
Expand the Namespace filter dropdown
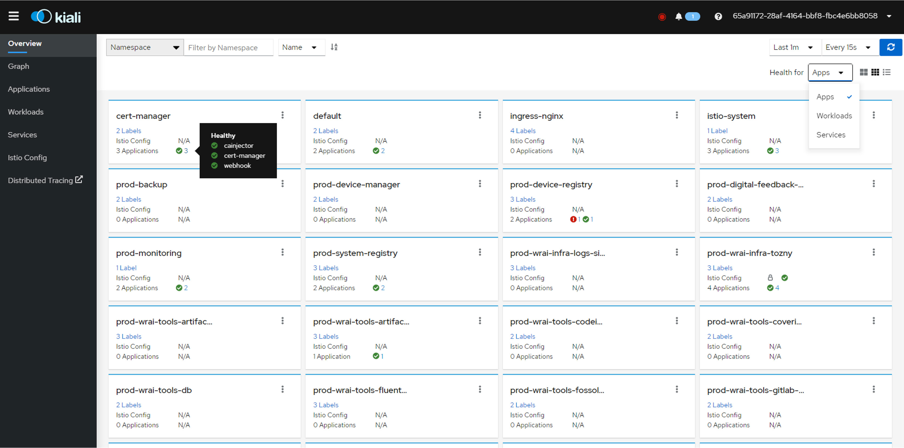pos(145,47)
